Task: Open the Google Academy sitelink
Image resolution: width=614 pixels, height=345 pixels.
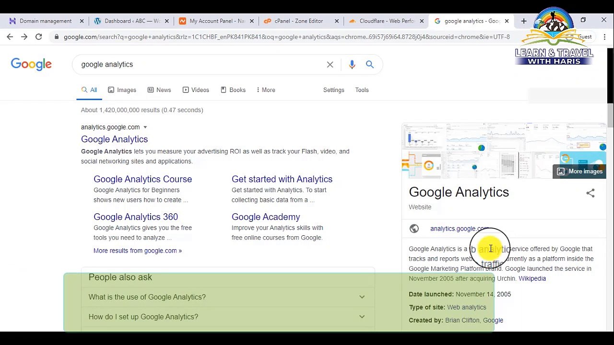Action: [266, 217]
